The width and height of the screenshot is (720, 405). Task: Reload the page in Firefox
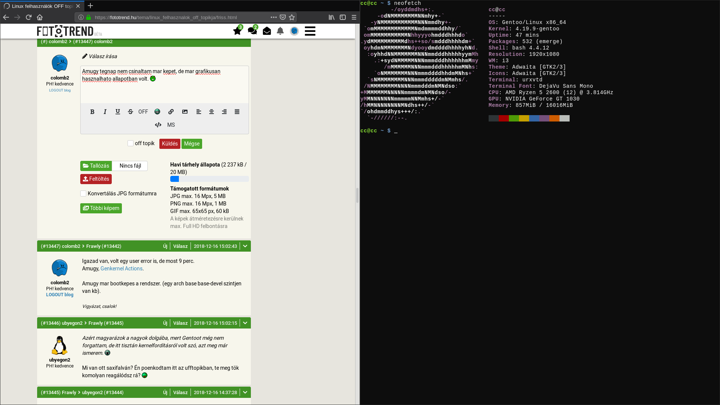28,17
